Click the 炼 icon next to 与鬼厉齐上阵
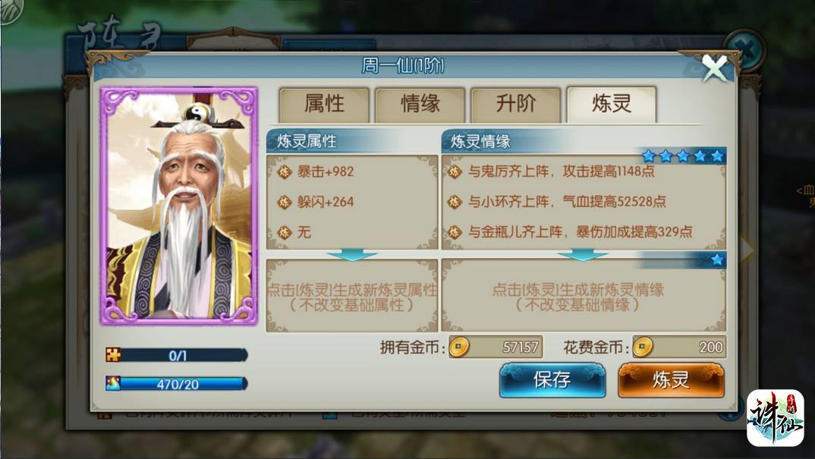The height and width of the screenshot is (459, 815). click(455, 171)
